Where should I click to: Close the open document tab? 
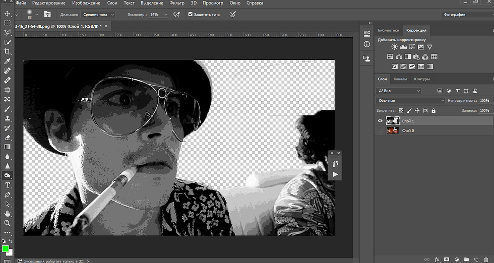coord(106,26)
